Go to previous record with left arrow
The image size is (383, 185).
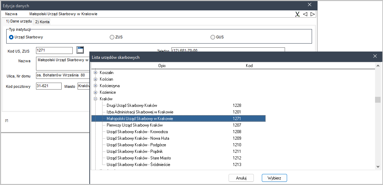(x=305, y=14)
